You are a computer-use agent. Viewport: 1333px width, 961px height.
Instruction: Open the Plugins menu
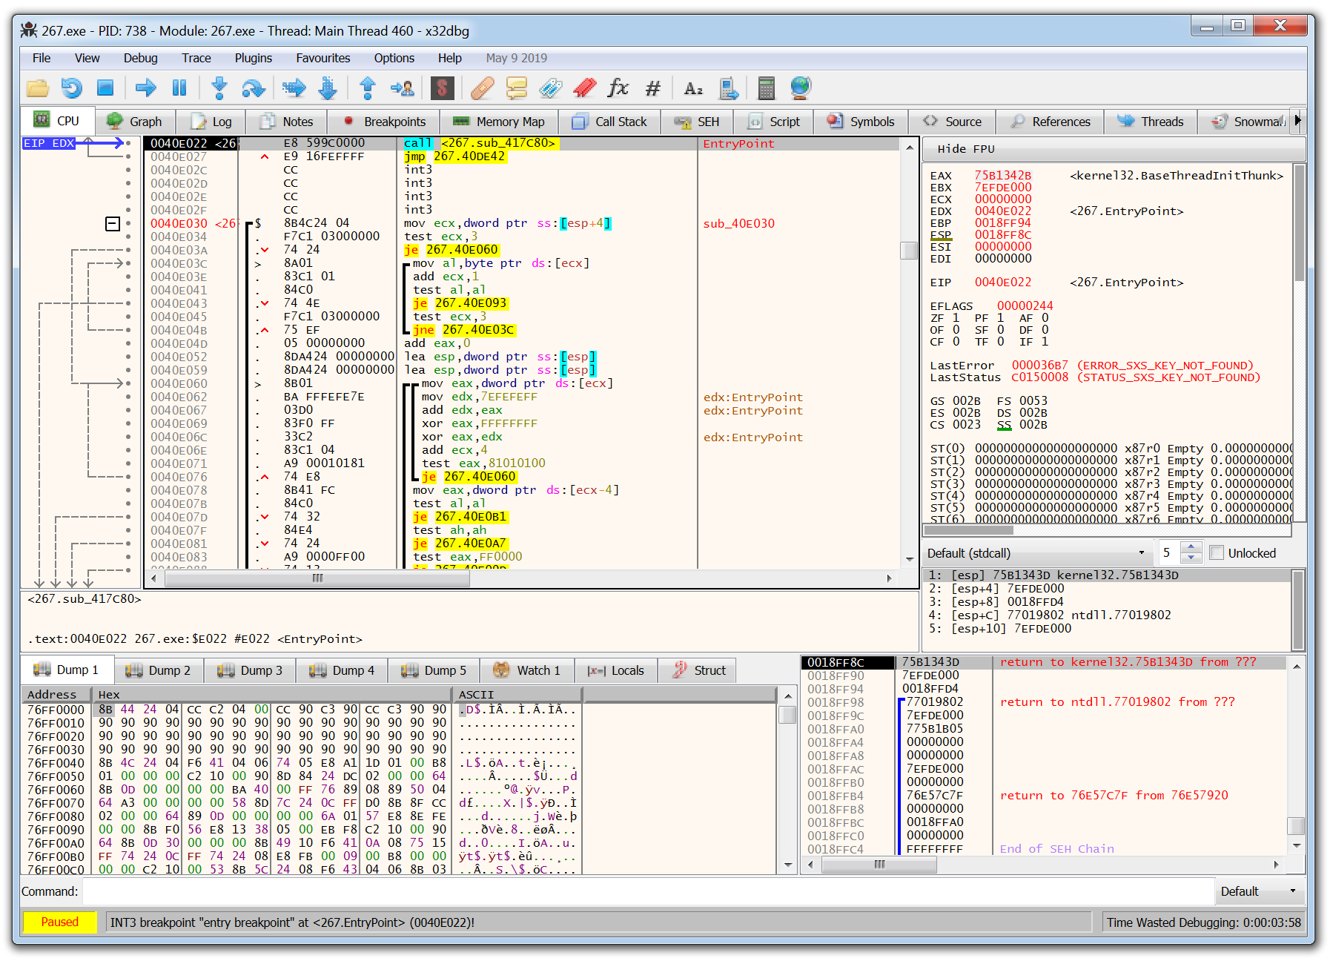[x=253, y=58]
